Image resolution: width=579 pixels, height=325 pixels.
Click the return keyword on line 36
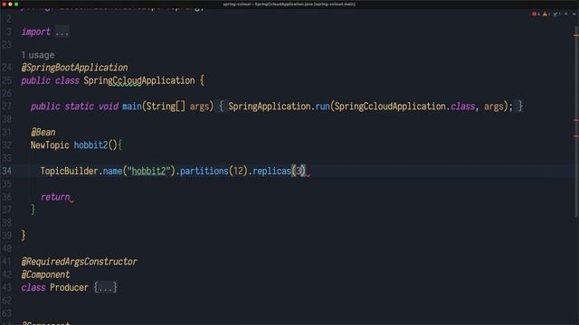click(55, 197)
